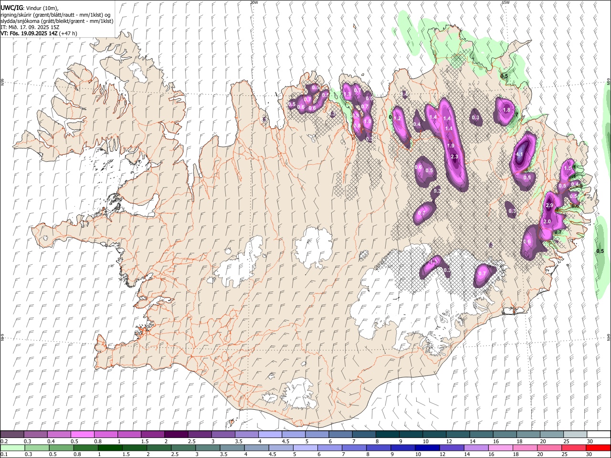The height and width of the screenshot is (458, 611).
Task: Click the snow legend swatch between 20 and 25
Action: (x=551, y=434)
